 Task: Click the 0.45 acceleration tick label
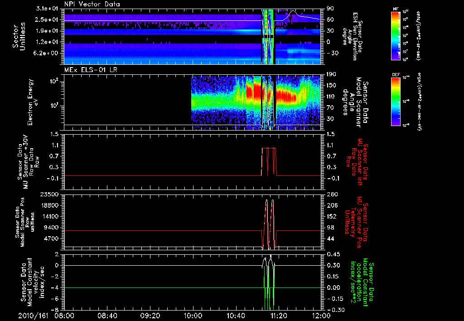click(333, 254)
